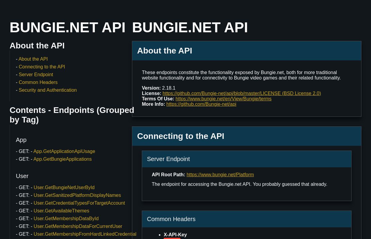The width and height of the screenshot is (371, 239).
Task: Open Security and Authentication link
Action: [48, 90]
